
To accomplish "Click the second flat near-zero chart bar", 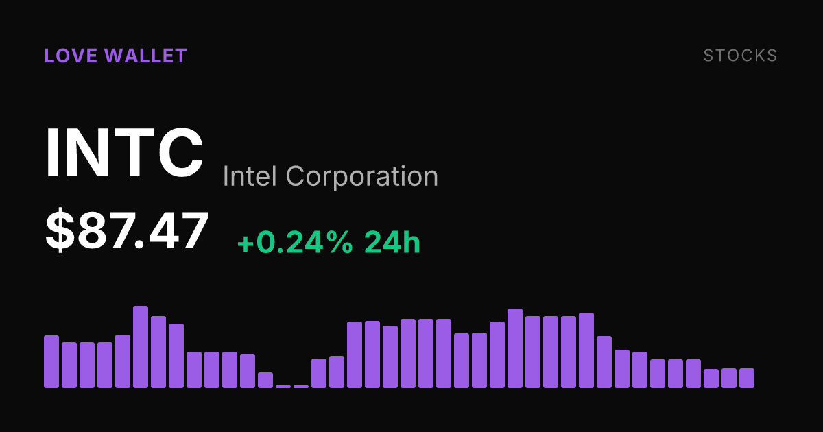I will [301, 387].
